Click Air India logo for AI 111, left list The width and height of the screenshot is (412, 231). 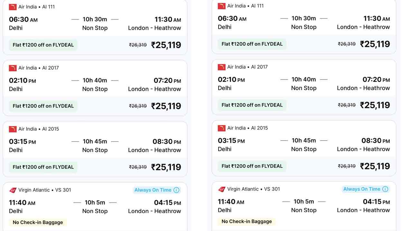[13, 7]
